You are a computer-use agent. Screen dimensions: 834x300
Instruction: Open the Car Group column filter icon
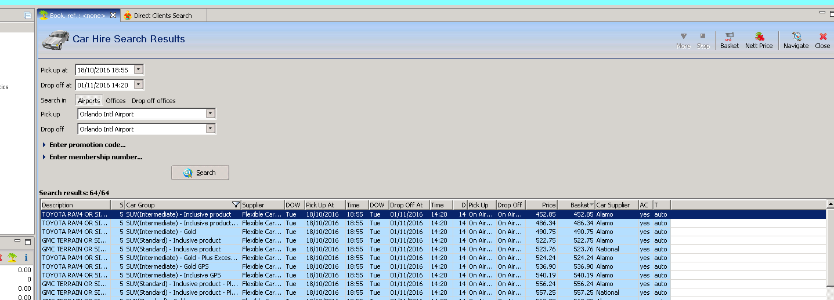pyautogui.click(x=235, y=204)
